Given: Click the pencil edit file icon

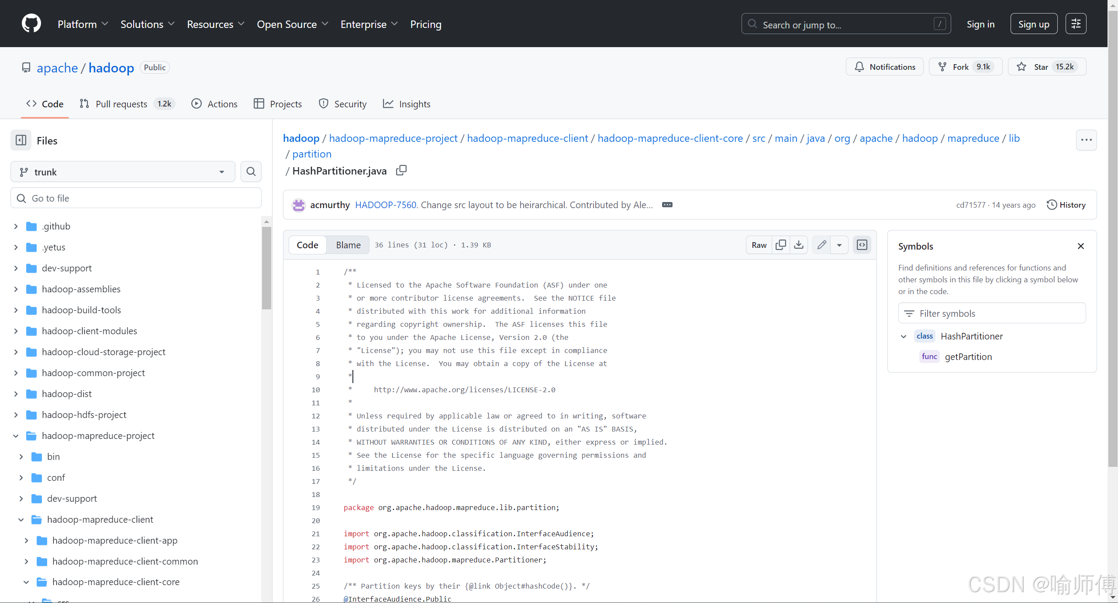Looking at the screenshot, I should pos(821,245).
